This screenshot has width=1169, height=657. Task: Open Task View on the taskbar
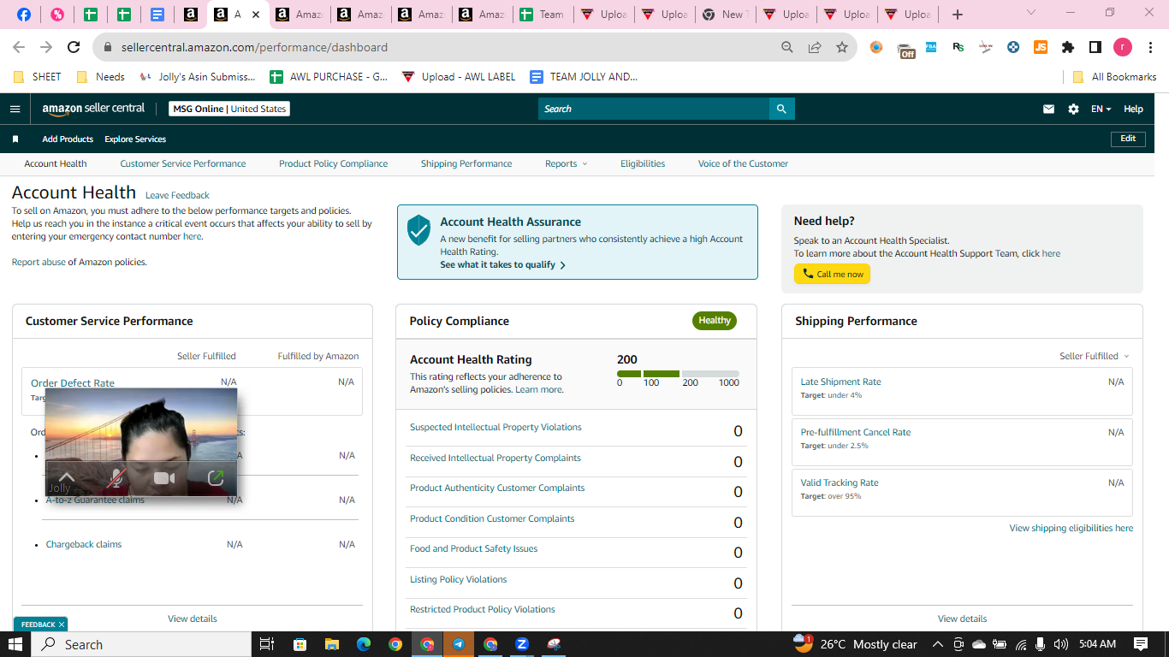pos(266,644)
